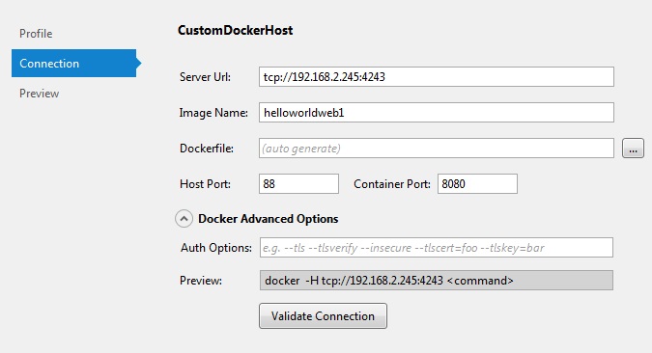Click the Auth Options input field
The image size is (652, 353).
437,248
